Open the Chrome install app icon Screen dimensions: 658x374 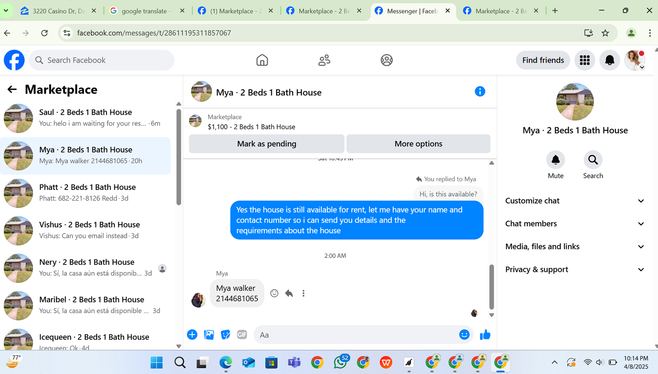click(588, 33)
